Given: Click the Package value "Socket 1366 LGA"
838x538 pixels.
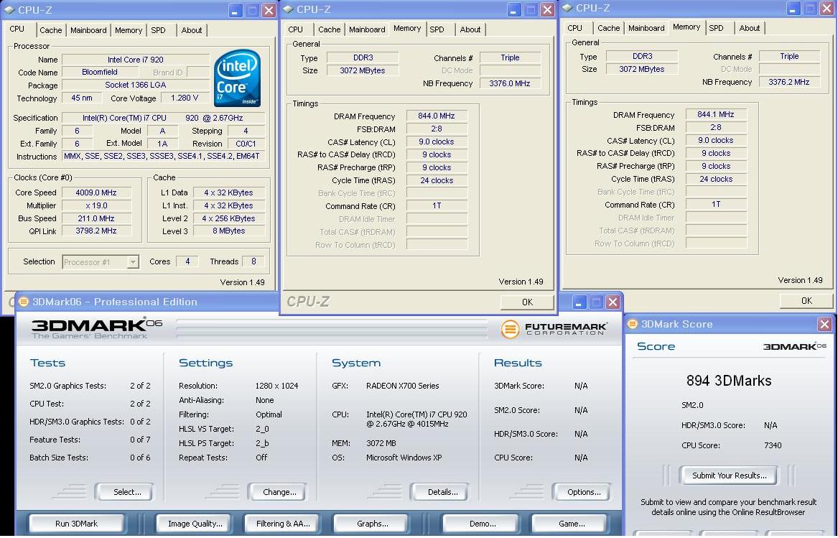Looking at the screenshot, I should (x=136, y=85).
